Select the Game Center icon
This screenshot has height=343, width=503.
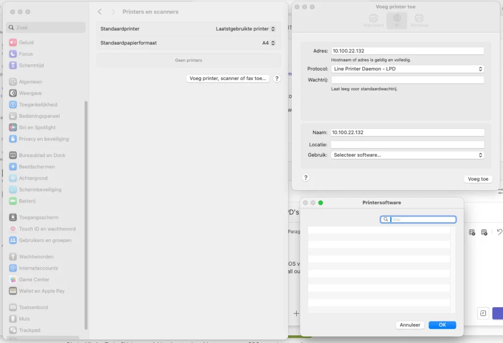tap(13, 280)
